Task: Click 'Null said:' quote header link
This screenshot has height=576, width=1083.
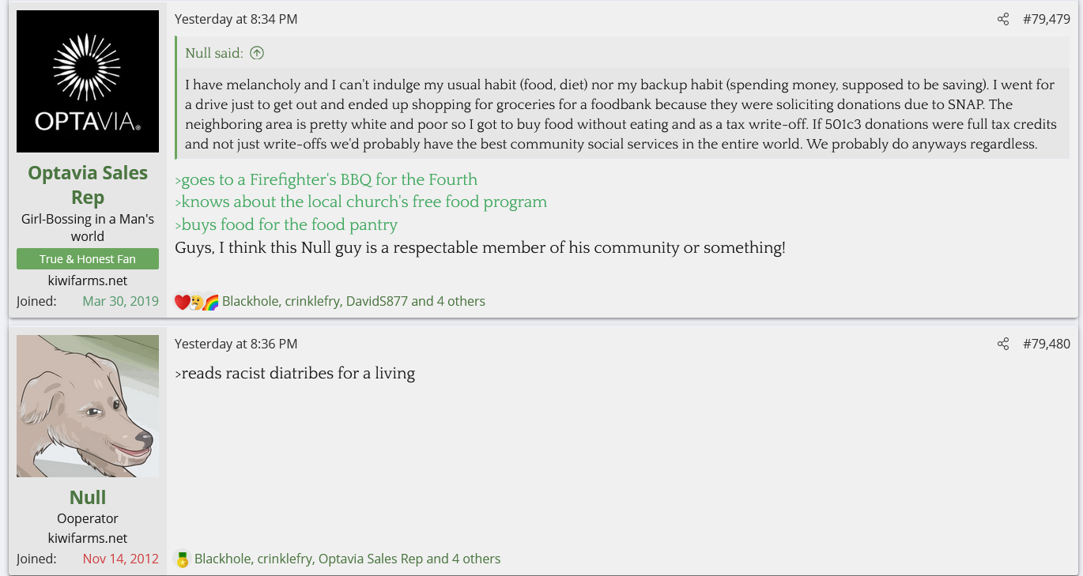Action: [x=214, y=54]
